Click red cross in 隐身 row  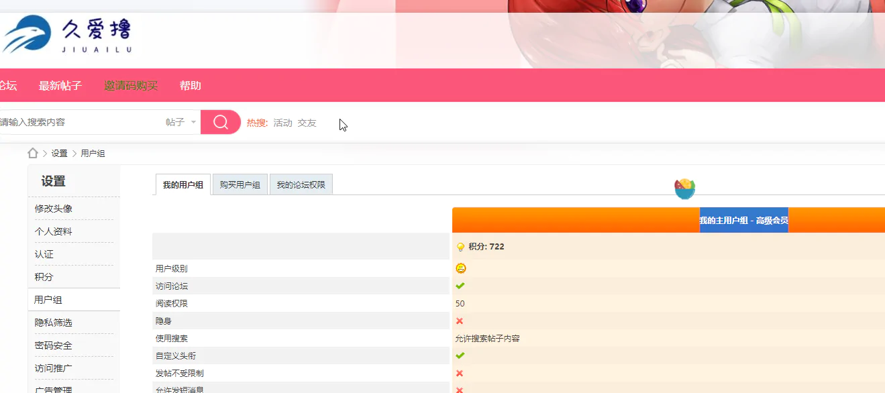(x=460, y=321)
